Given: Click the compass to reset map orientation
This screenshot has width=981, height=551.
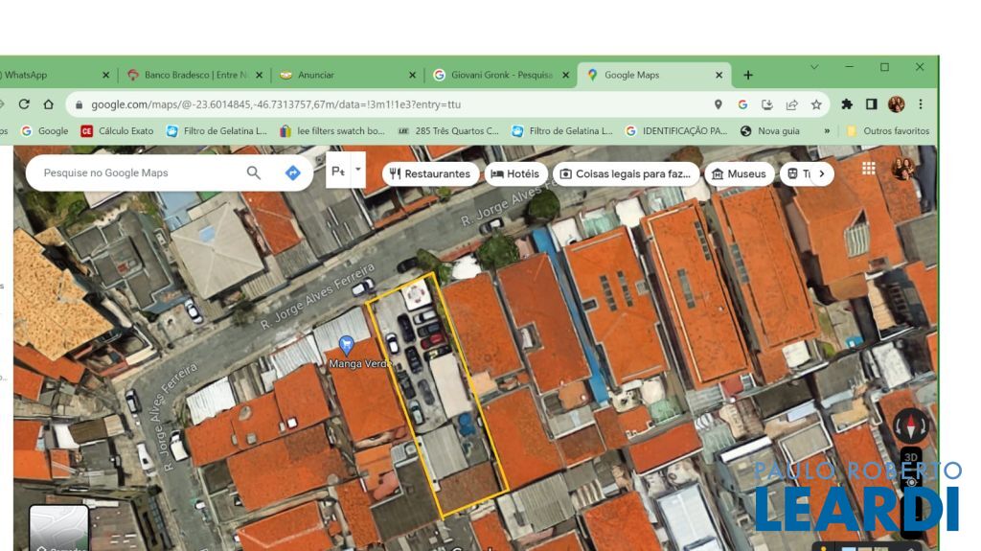Looking at the screenshot, I should [x=909, y=425].
